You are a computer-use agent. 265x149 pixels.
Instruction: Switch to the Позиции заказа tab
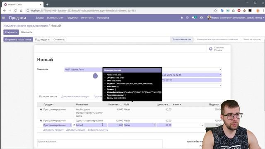coord(48,96)
